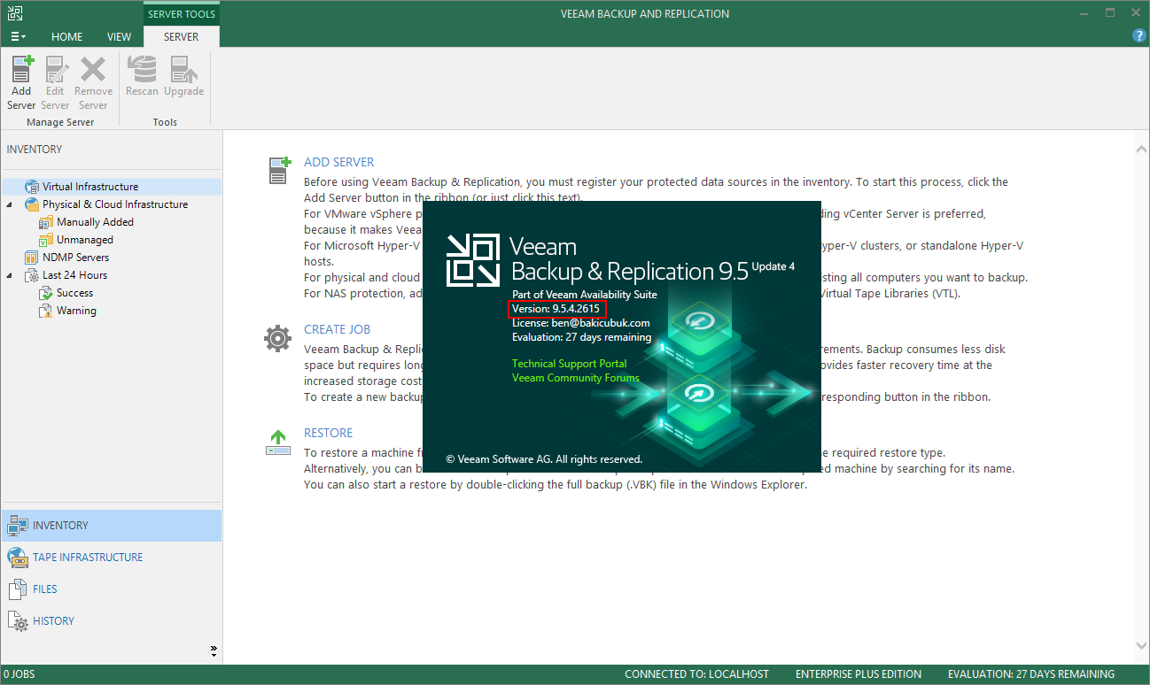Open the blue help question mark icon
Viewport: 1150px width, 685px height.
[x=1139, y=36]
